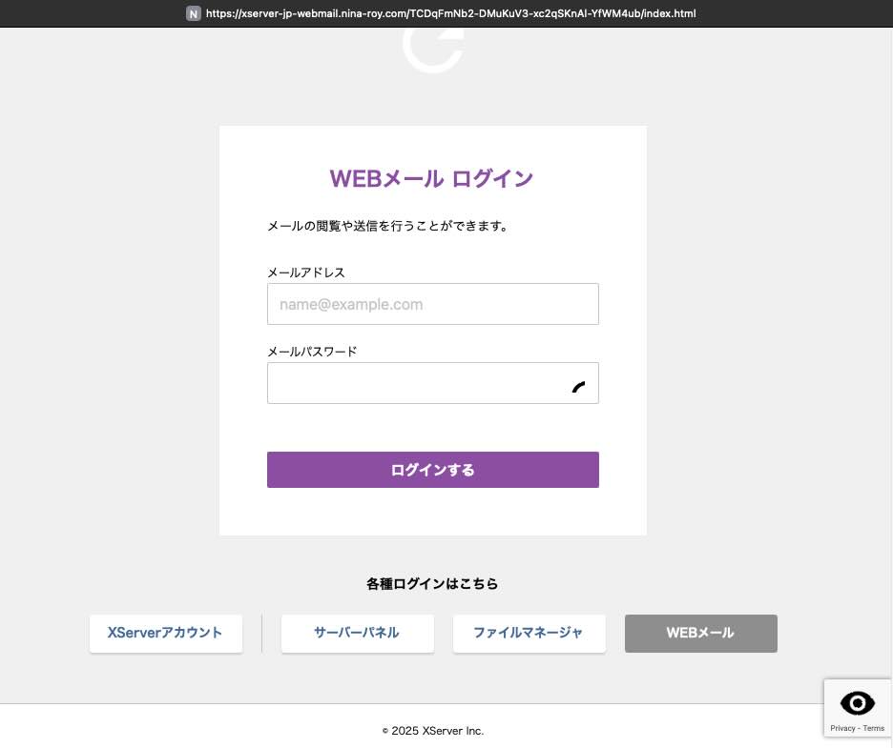Focus the メールパスワード input field
The image size is (893, 748).
pos(415,383)
